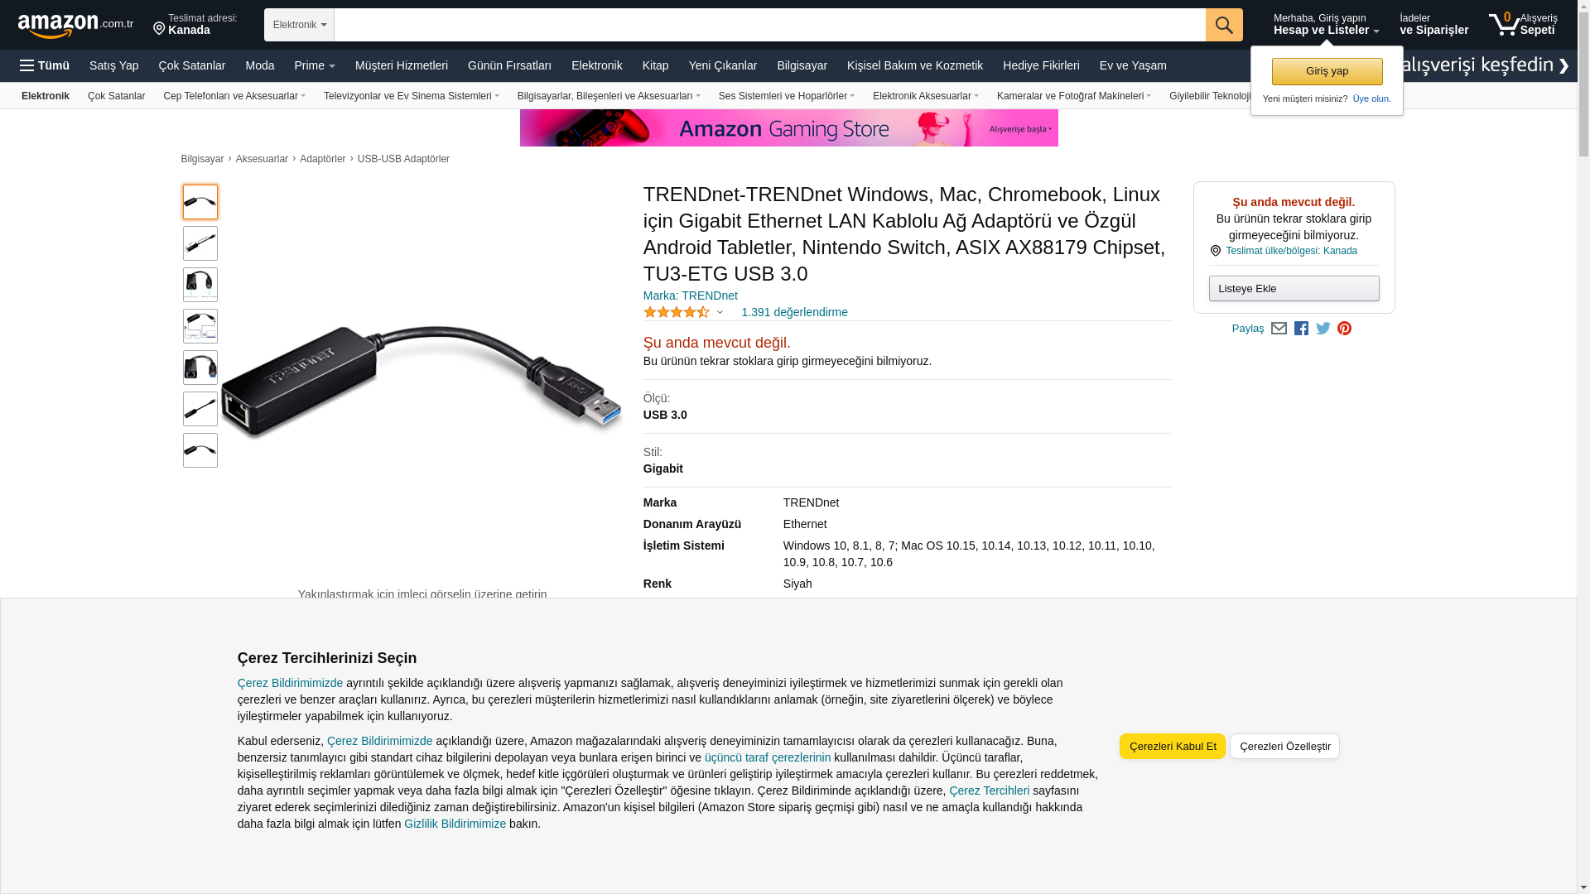Screen dimensions: 1590x894
Task: Click the search magnifier button
Action: [1224, 25]
